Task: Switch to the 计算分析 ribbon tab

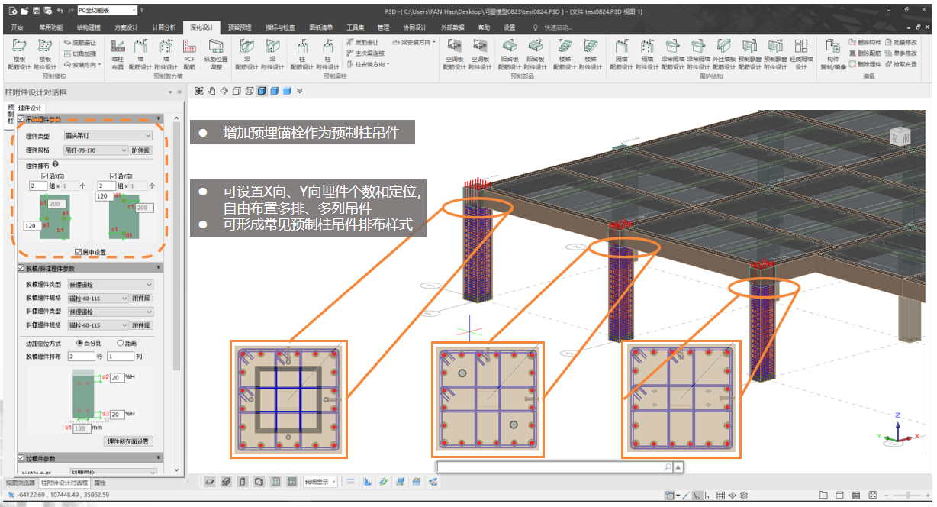Action: 163,27
